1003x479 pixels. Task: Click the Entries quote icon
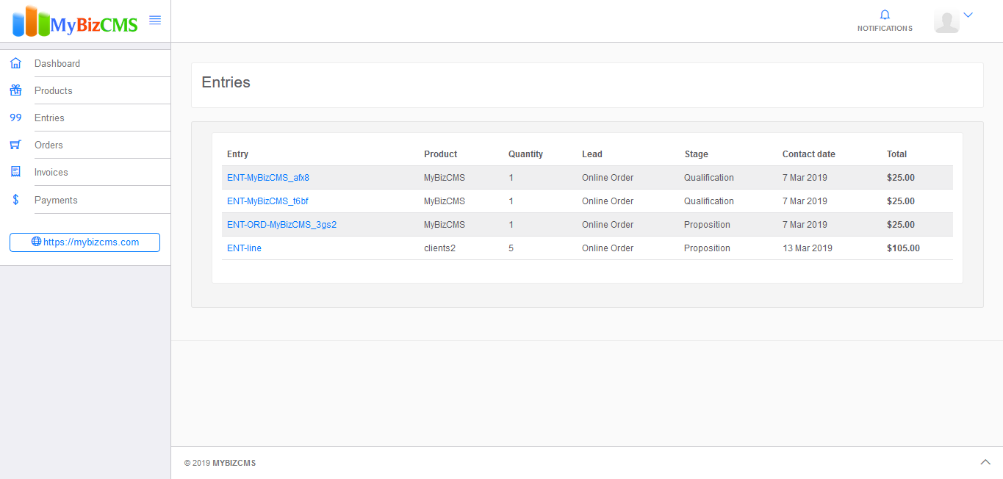coord(15,118)
